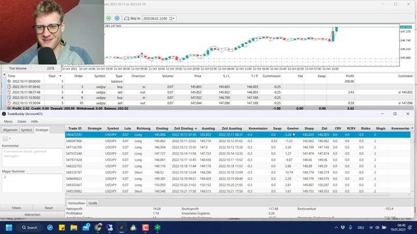This screenshot has width=417, height=234.
Task: Click the microphone icon in system tray
Action: click(x=351, y=227)
